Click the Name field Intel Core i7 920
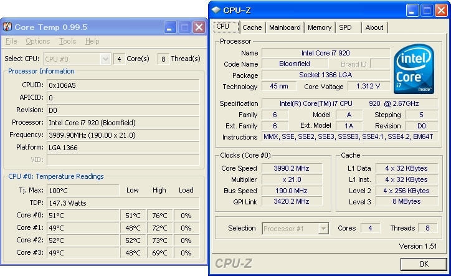The width and height of the screenshot is (451, 276). [x=326, y=53]
